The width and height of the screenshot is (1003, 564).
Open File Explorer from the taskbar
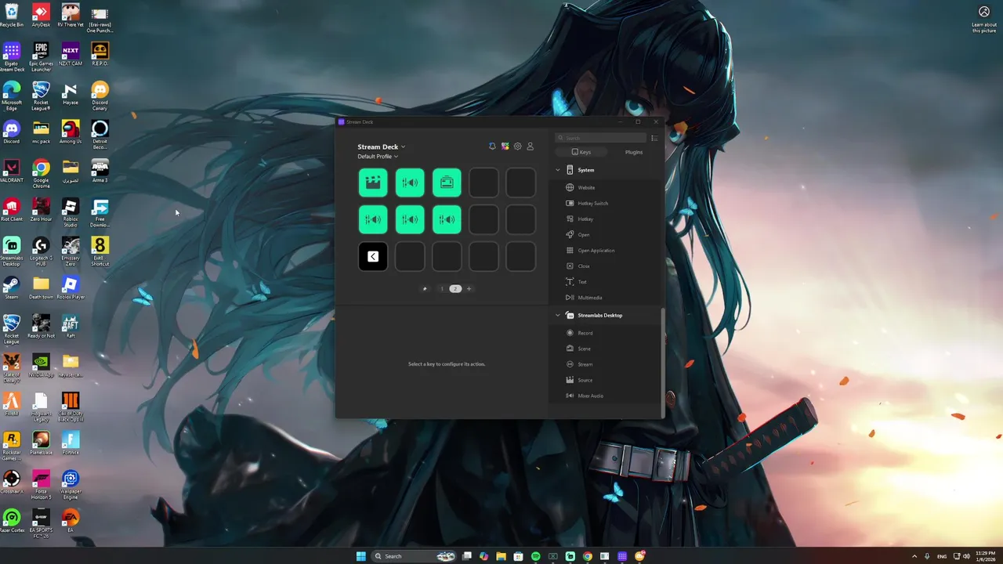pyautogui.click(x=501, y=556)
